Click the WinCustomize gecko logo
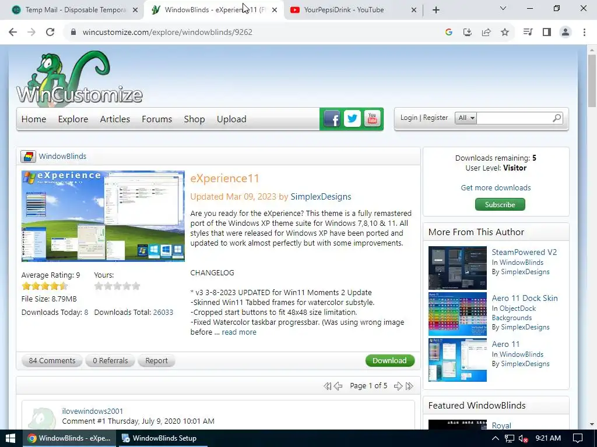Image resolution: width=597 pixels, height=447 pixels. pyautogui.click(x=79, y=77)
